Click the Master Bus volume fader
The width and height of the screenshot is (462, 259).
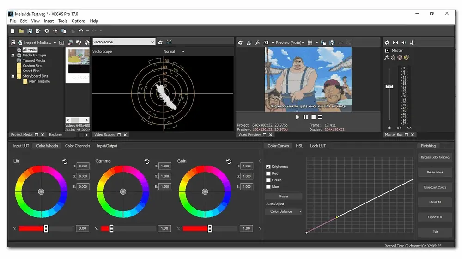pos(389,86)
